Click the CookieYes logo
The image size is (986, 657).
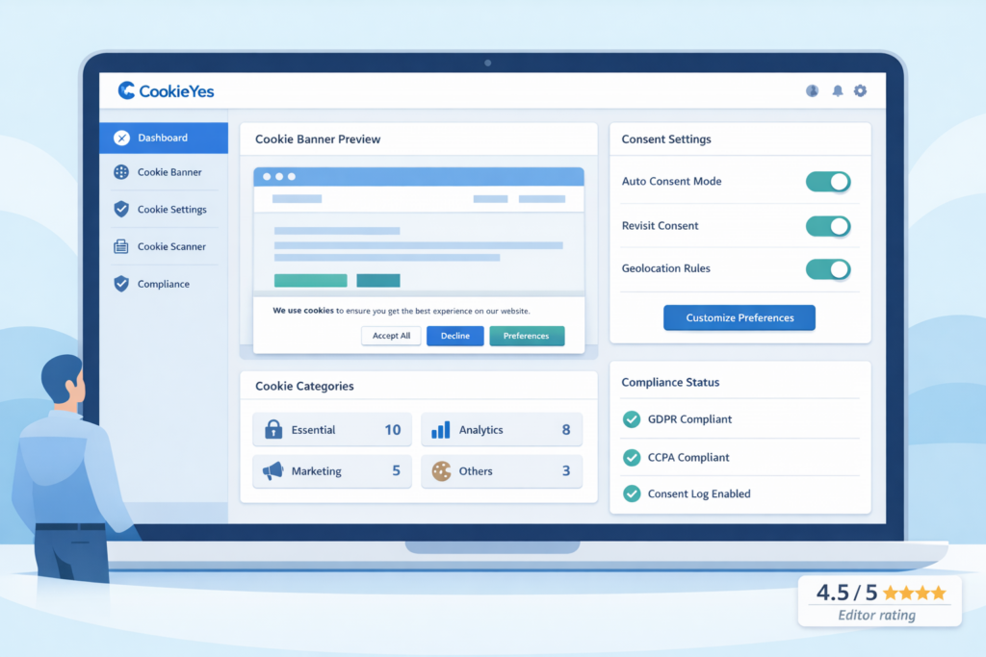tap(166, 91)
